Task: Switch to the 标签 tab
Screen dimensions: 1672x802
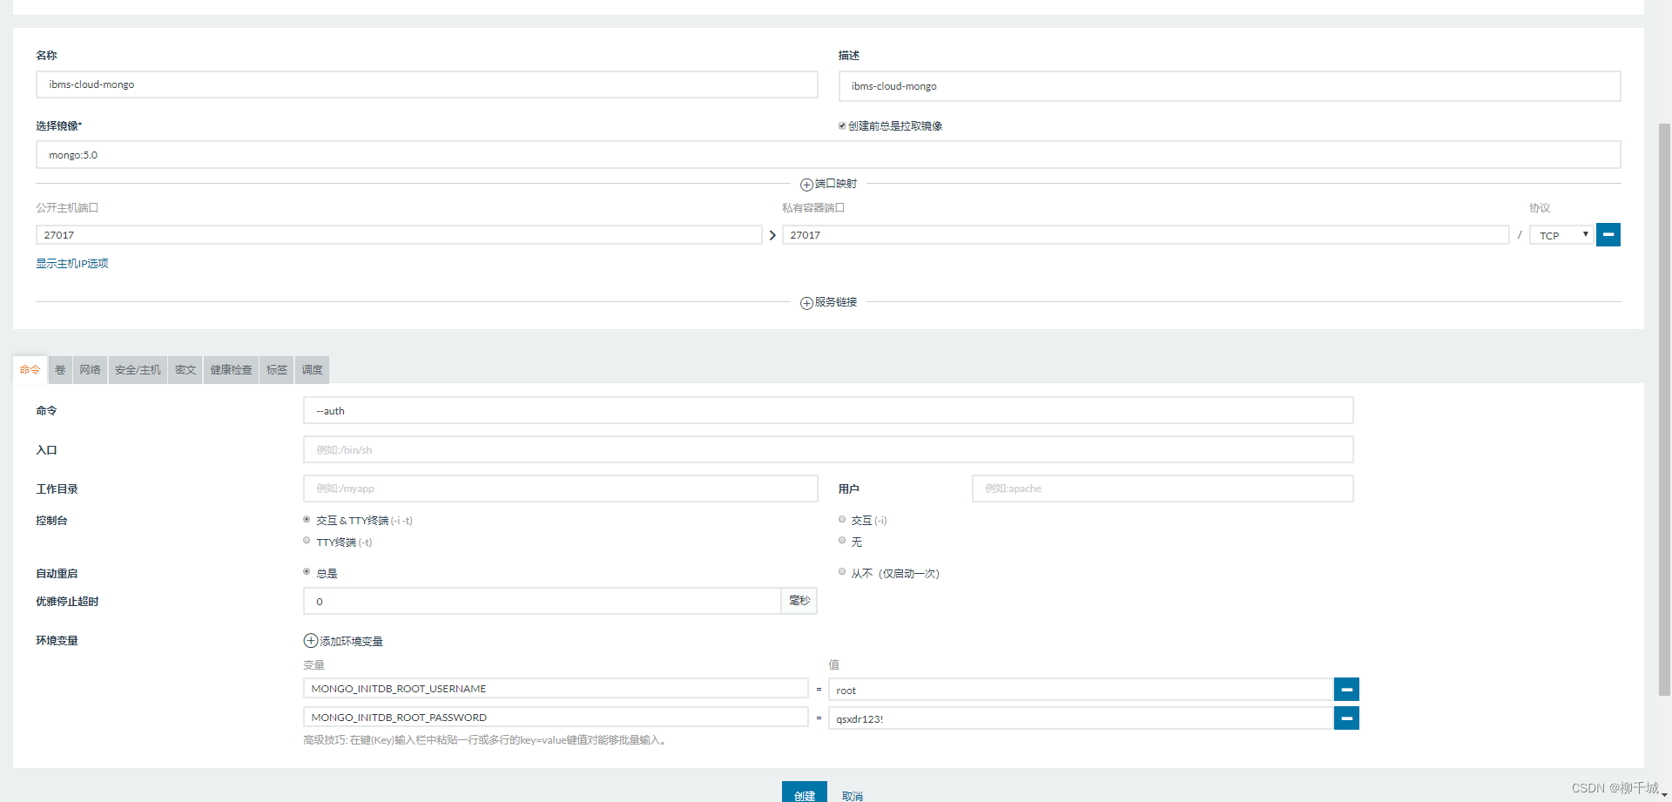Action: point(277,370)
